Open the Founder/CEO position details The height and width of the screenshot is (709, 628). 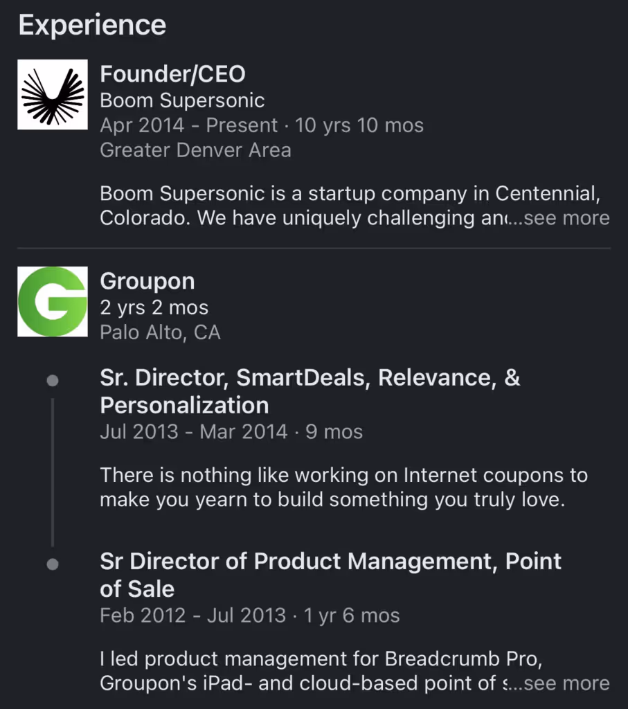(172, 73)
